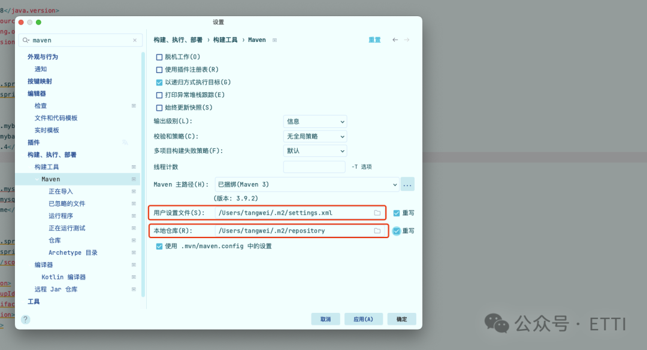Uncheck 以递归方式执行目标(G)

159,83
